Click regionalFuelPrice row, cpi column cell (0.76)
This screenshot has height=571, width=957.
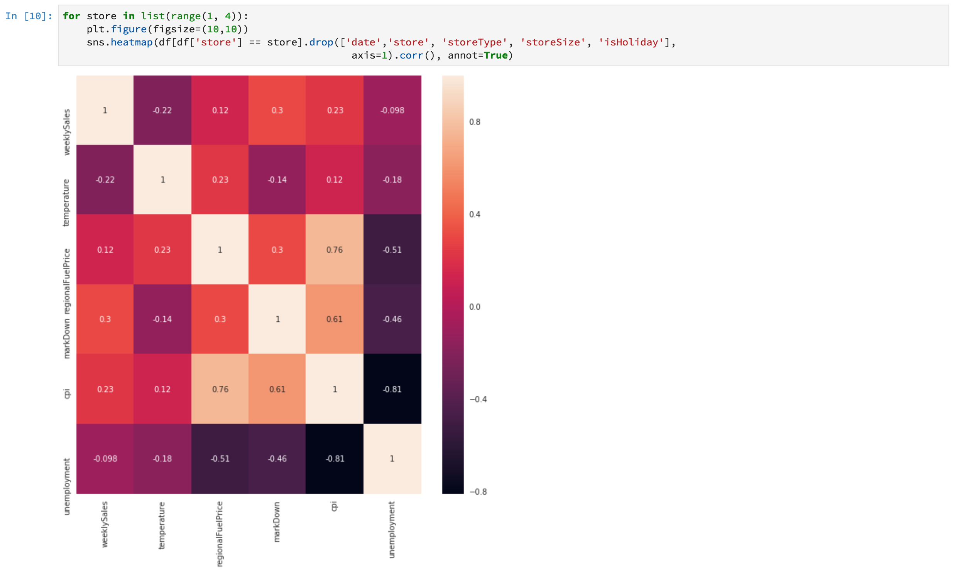pyautogui.click(x=334, y=250)
